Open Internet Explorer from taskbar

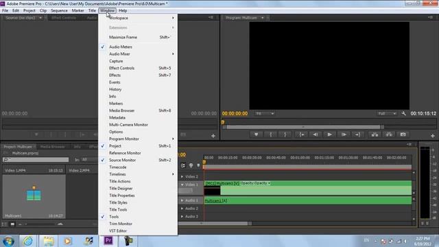tap(27, 241)
